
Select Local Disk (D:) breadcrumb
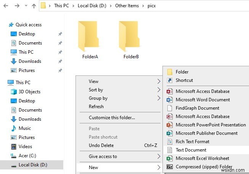point(92,6)
